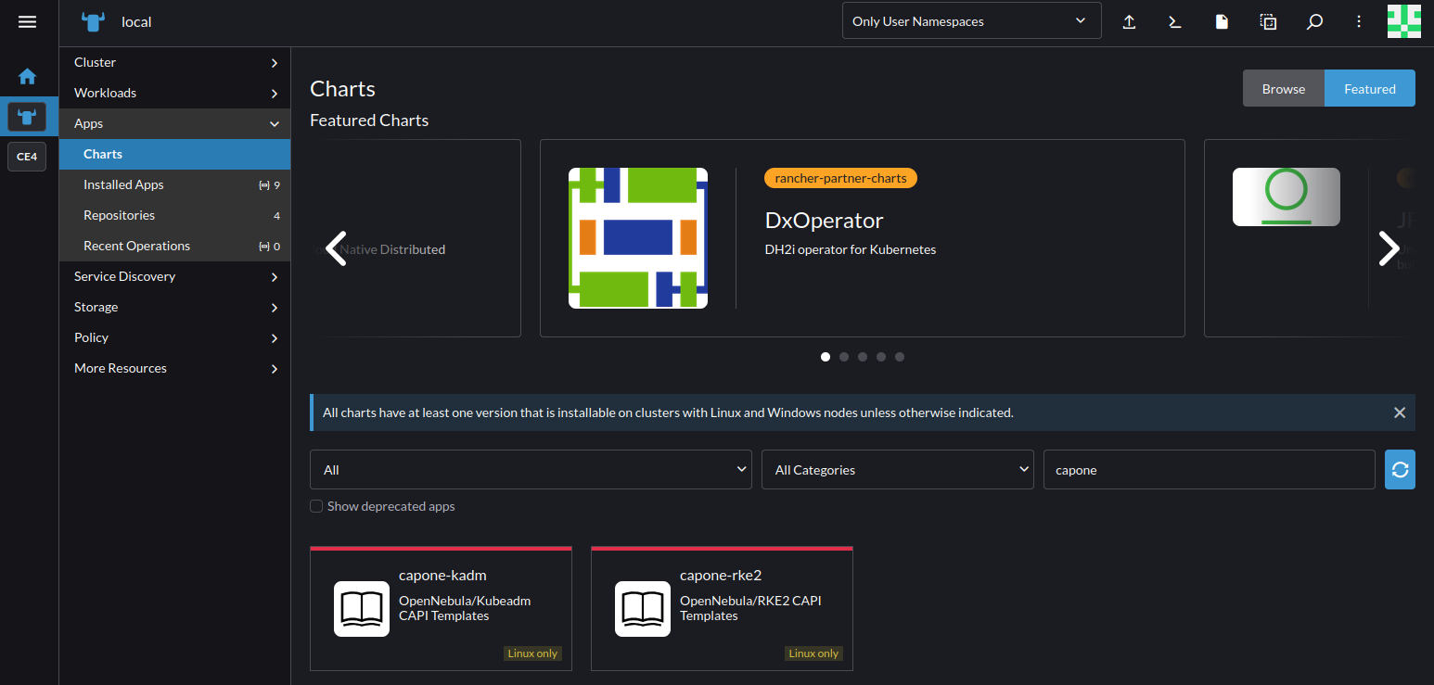1434x685 pixels.
Task: Click Linux only tag on capone-kadm
Action: point(532,653)
